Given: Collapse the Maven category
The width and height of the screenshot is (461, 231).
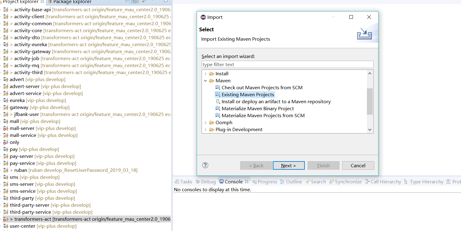Looking at the screenshot, I should click(x=206, y=81).
